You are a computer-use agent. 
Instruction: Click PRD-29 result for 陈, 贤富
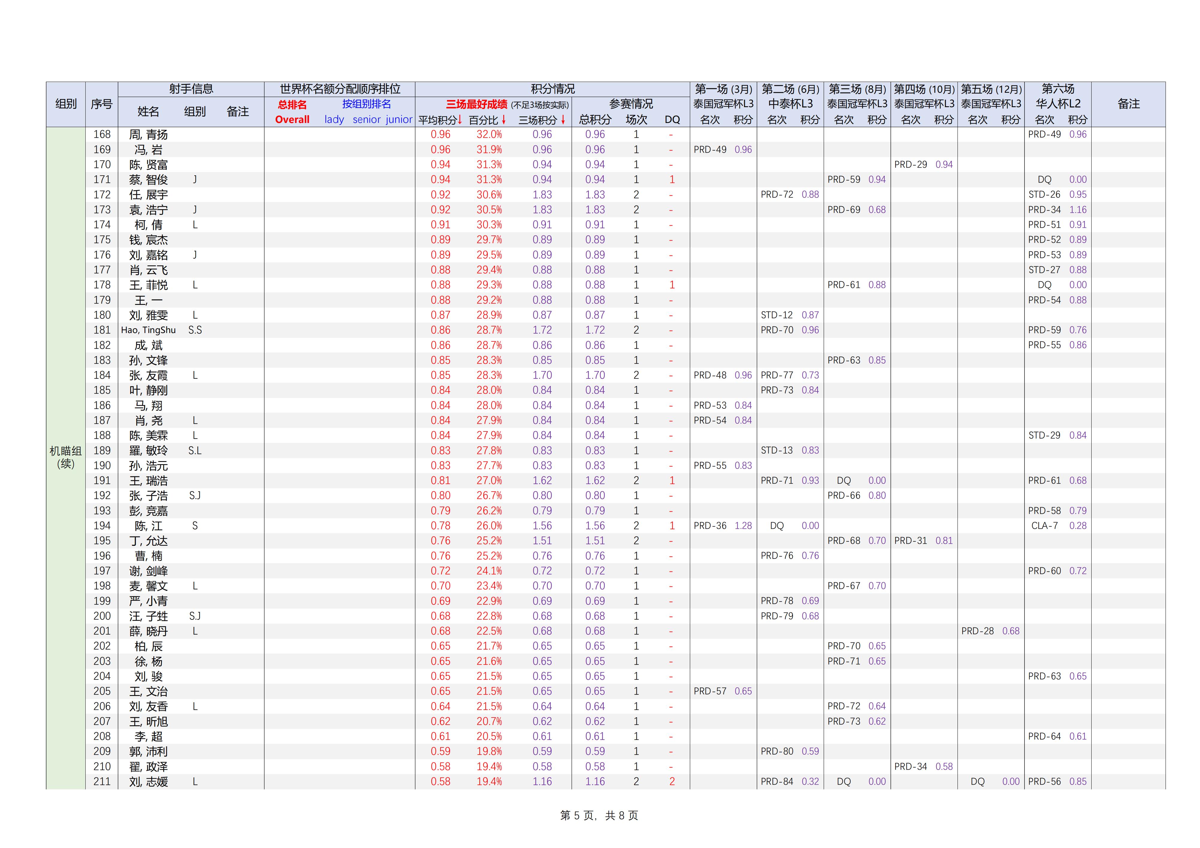pyautogui.click(x=910, y=165)
